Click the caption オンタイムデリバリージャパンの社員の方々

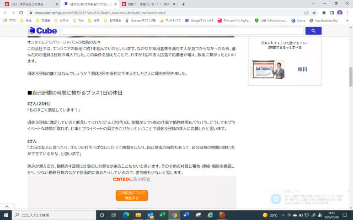[64, 42]
